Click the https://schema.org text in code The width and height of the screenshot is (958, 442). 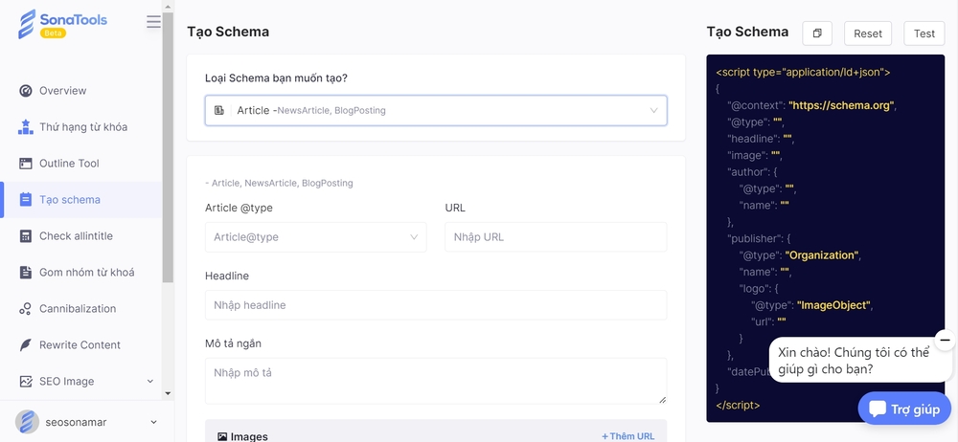[842, 105]
